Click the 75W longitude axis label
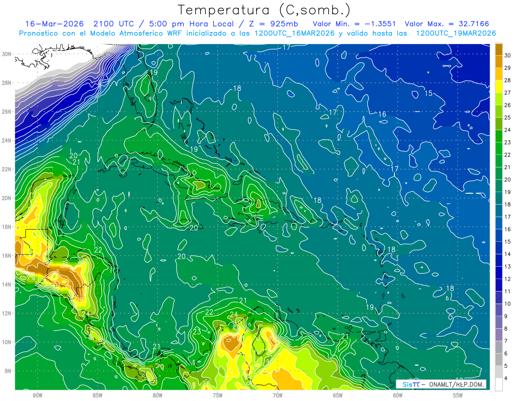 tap(218, 395)
